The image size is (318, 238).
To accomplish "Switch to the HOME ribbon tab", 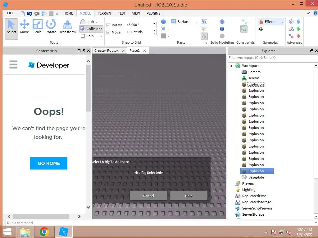I will [x=68, y=13].
